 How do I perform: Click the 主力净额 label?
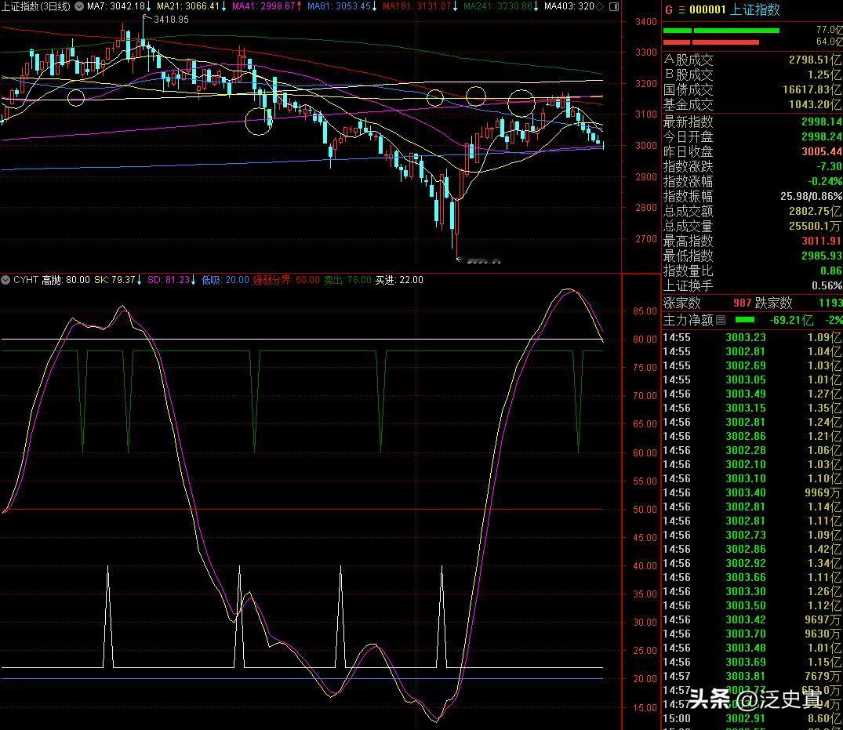(688, 321)
